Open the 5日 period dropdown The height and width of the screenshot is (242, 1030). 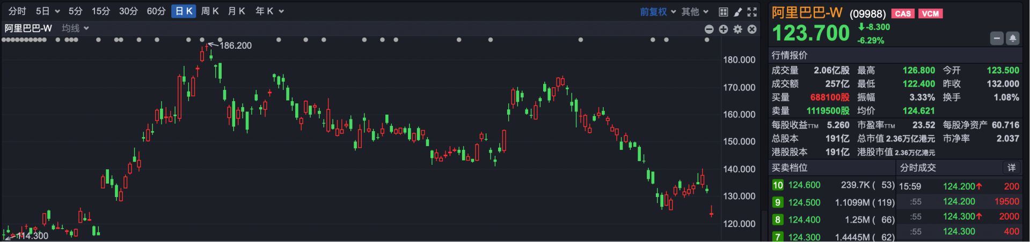(47, 11)
